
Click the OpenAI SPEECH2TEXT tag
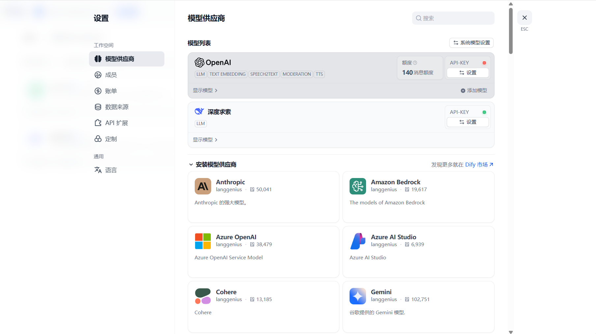tap(264, 74)
